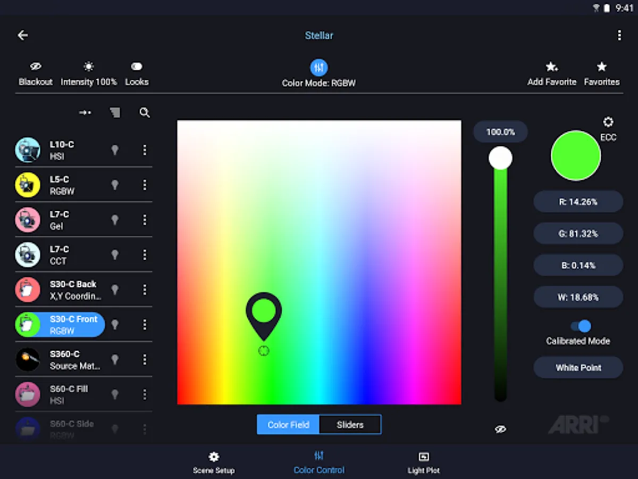Toggle the L5-C bulb icon
The width and height of the screenshot is (638, 479).
114,185
